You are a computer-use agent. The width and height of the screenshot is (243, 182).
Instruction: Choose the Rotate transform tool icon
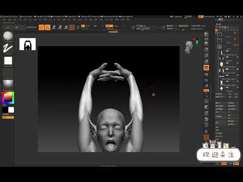pos(66,27)
